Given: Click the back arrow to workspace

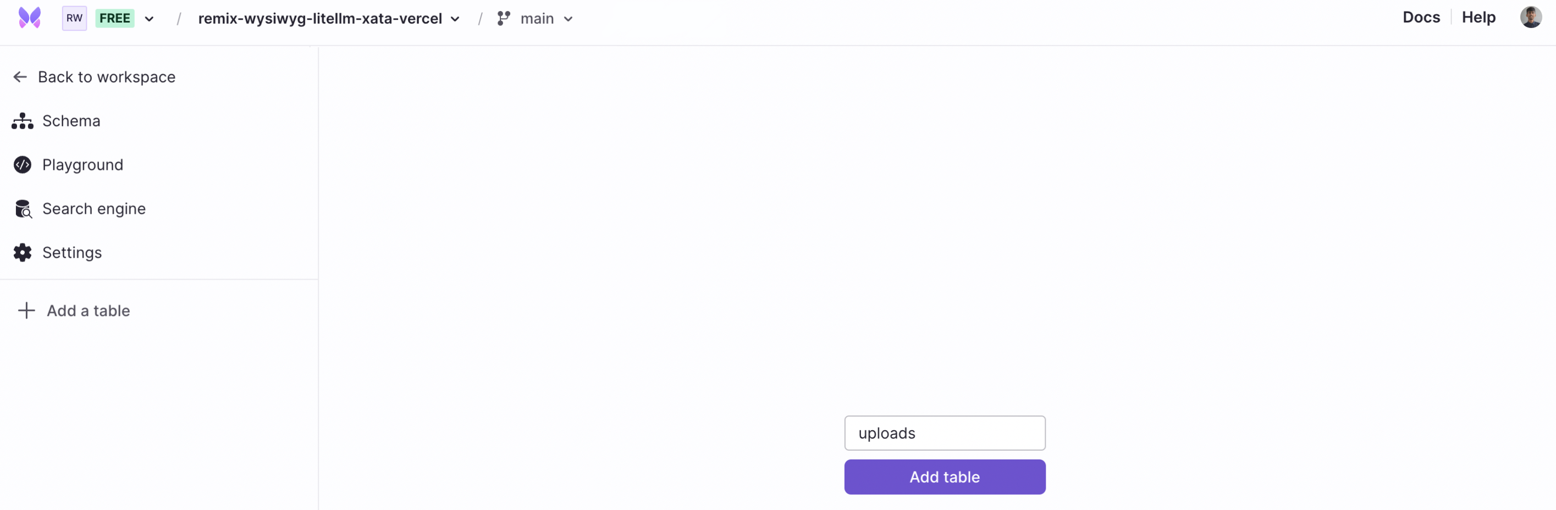Looking at the screenshot, I should tap(19, 76).
